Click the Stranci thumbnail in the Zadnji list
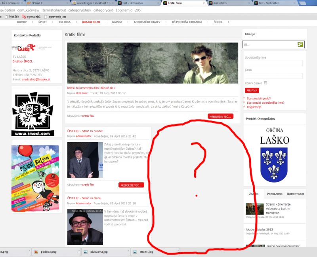The height and width of the screenshot is (257, 317). click(254, 209)
